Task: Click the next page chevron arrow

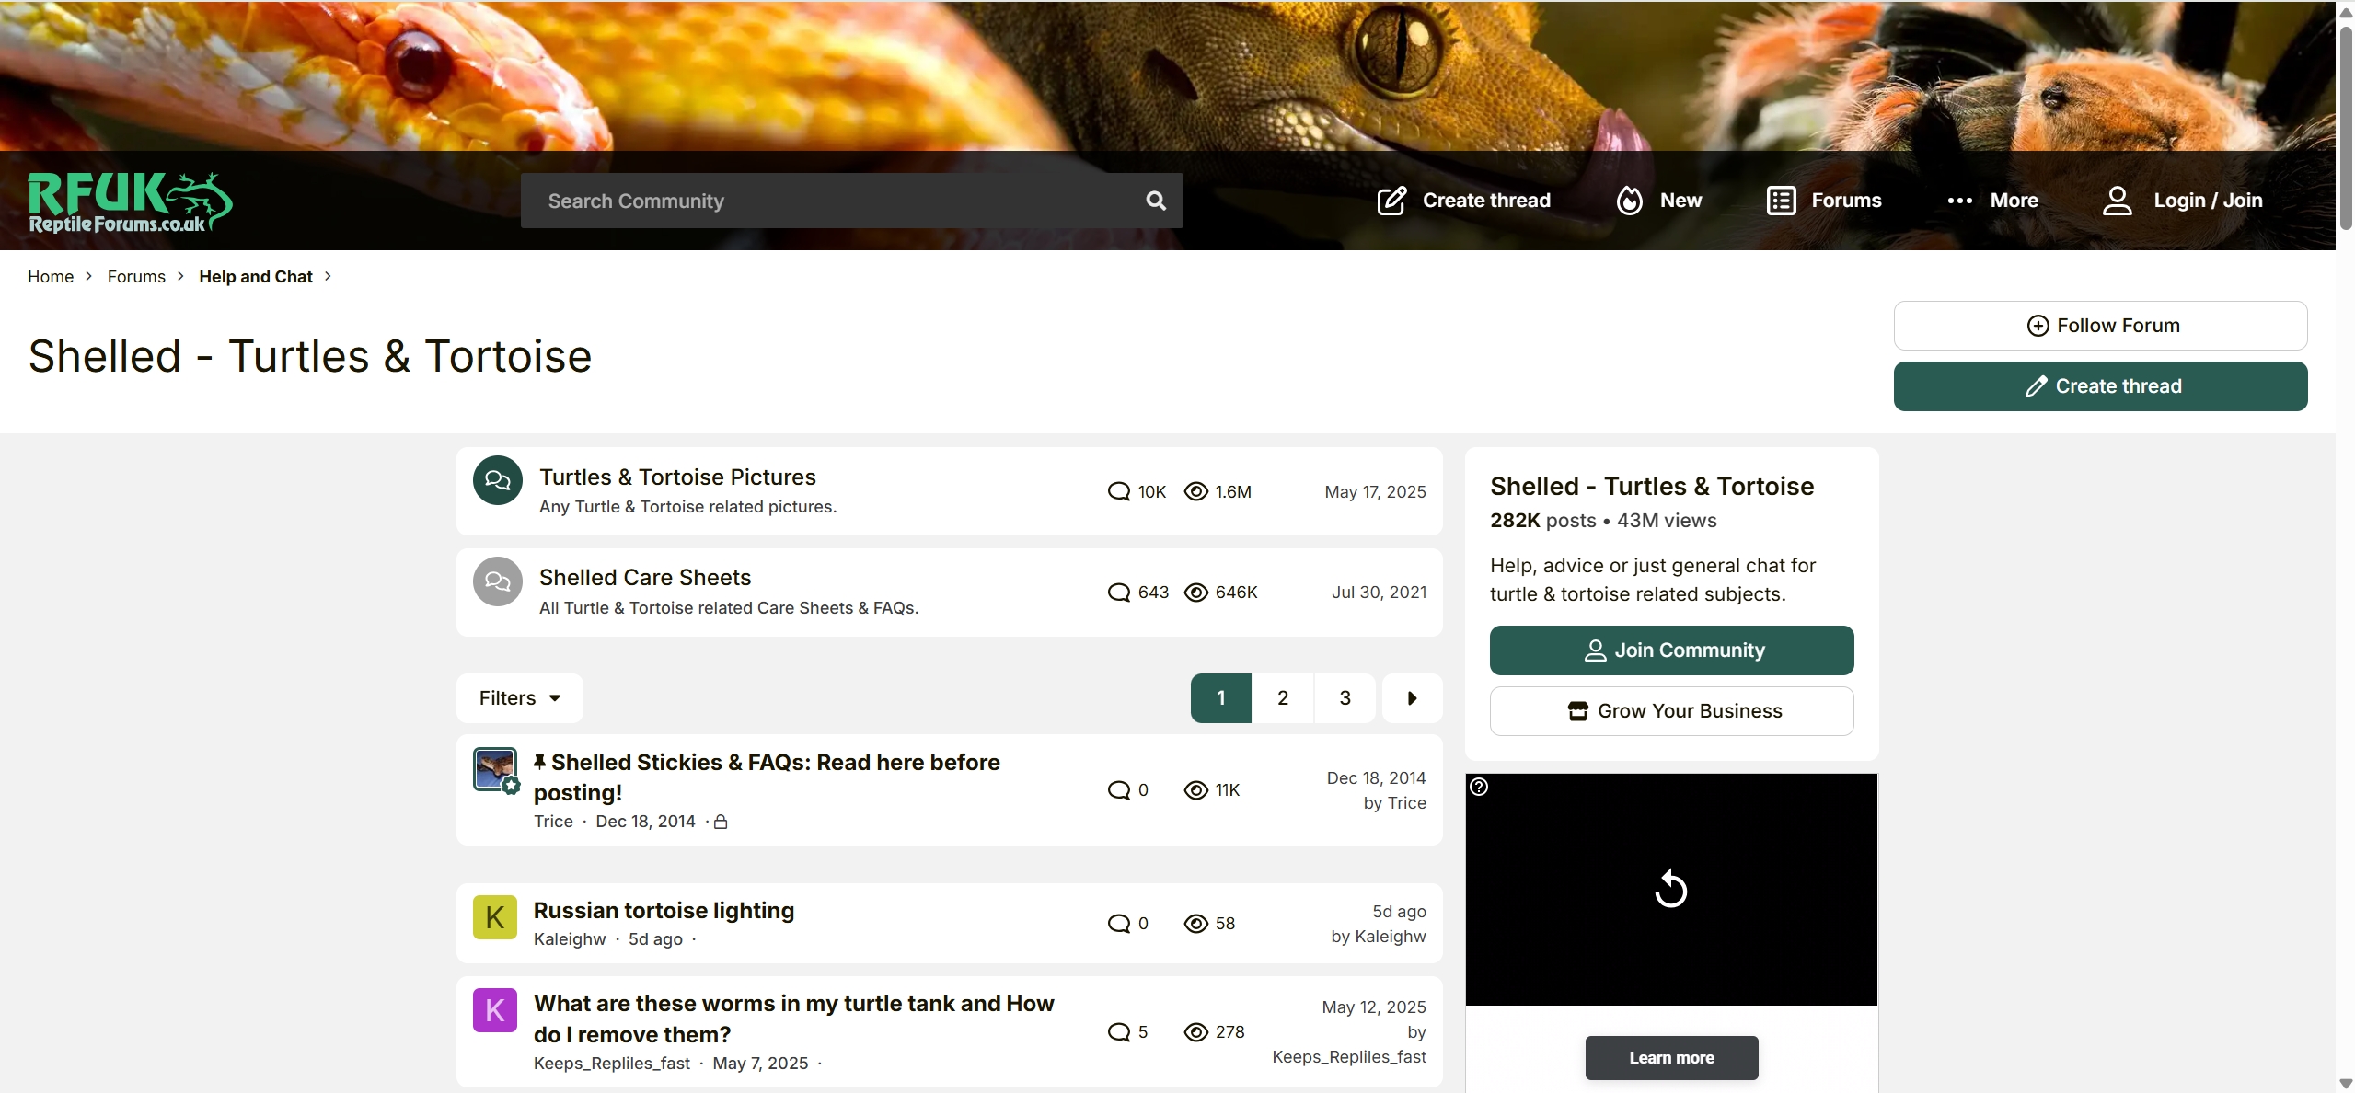Action: coord(1411,697)
